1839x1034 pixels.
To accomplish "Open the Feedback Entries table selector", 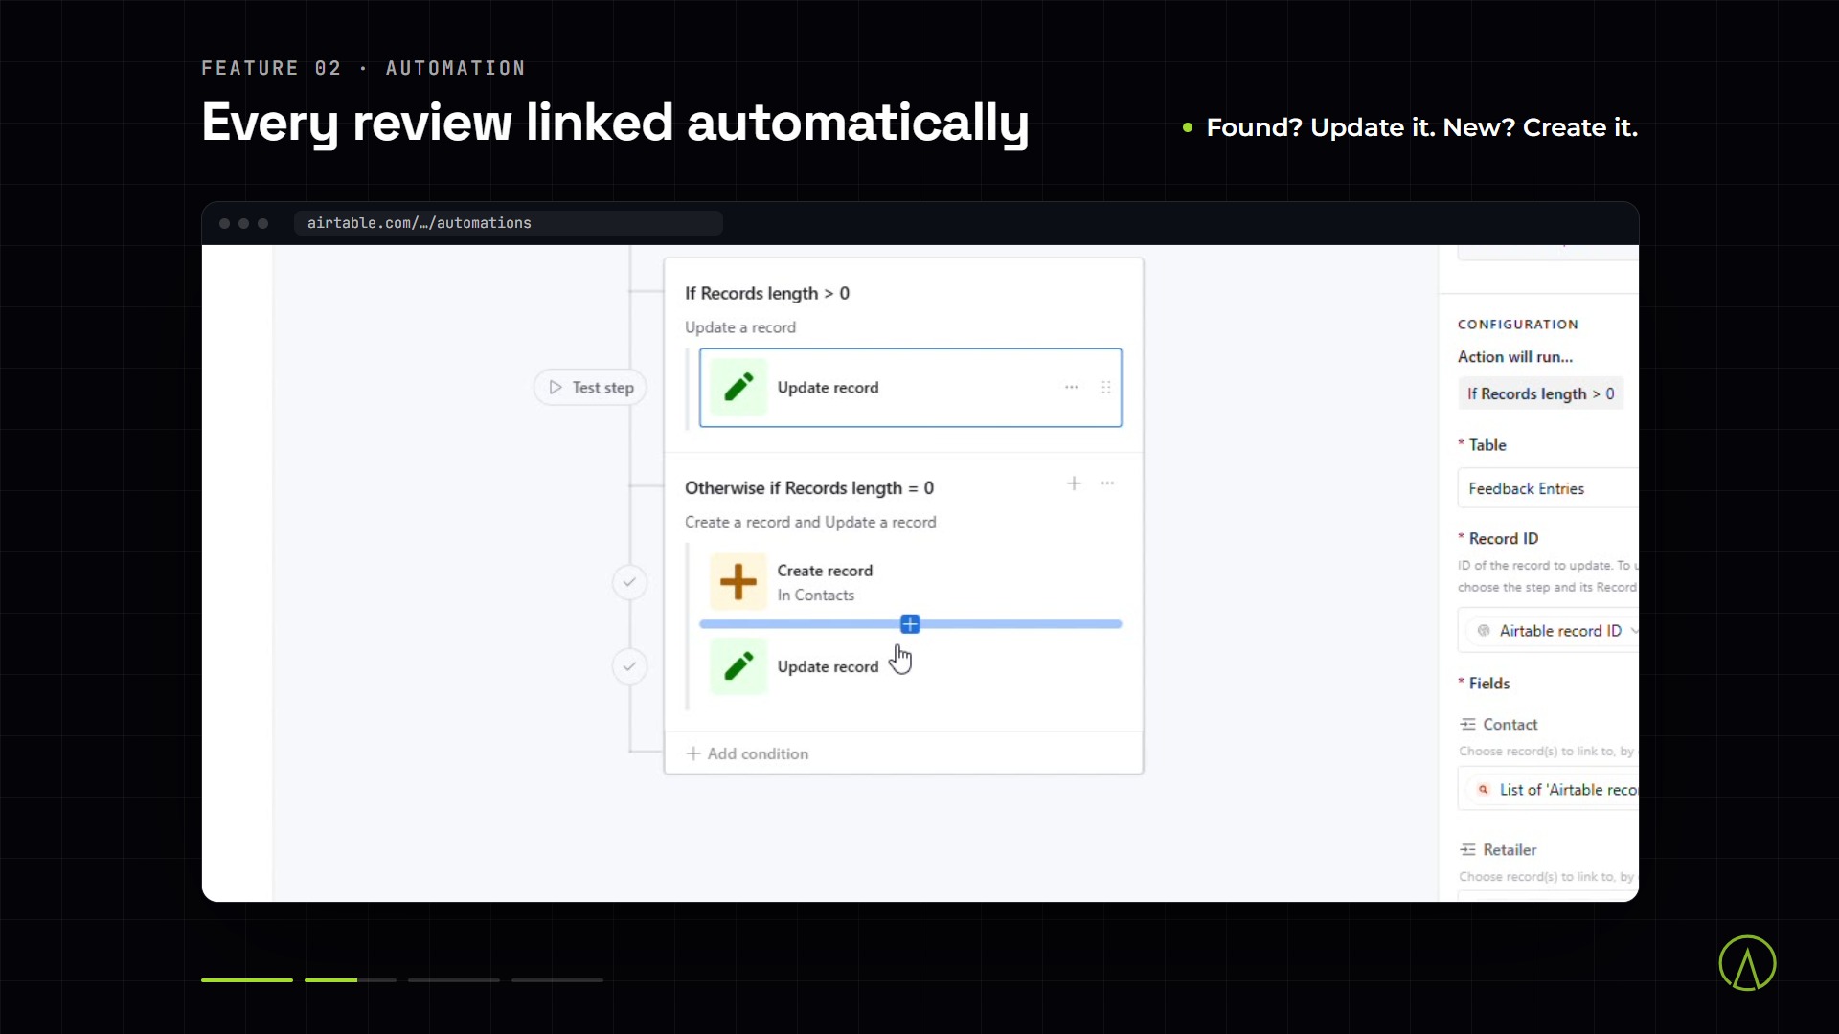I will (x=1548, y=488).
